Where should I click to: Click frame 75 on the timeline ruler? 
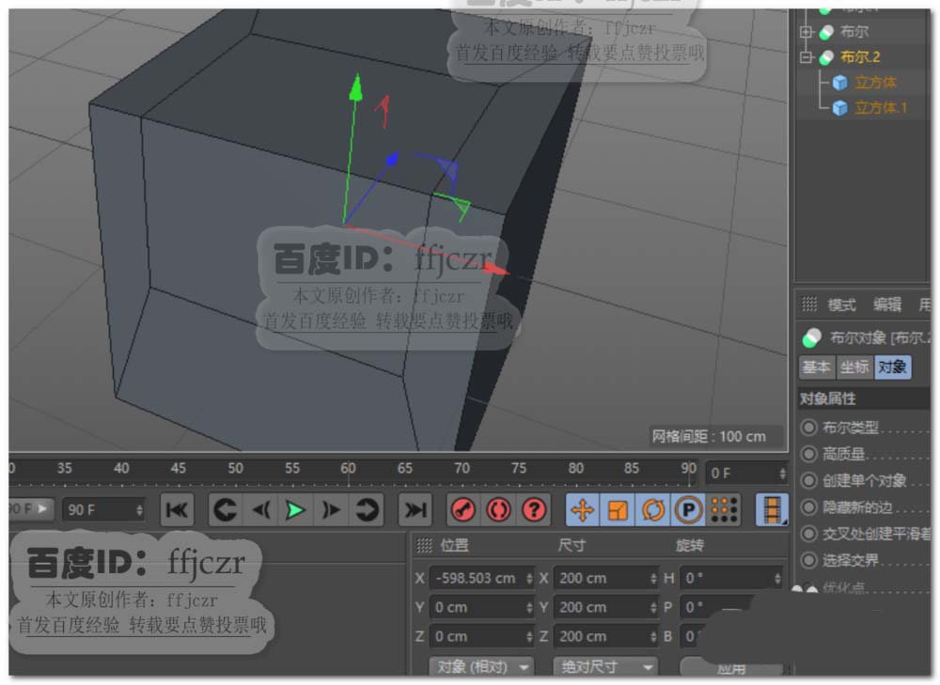click(519, 468)
